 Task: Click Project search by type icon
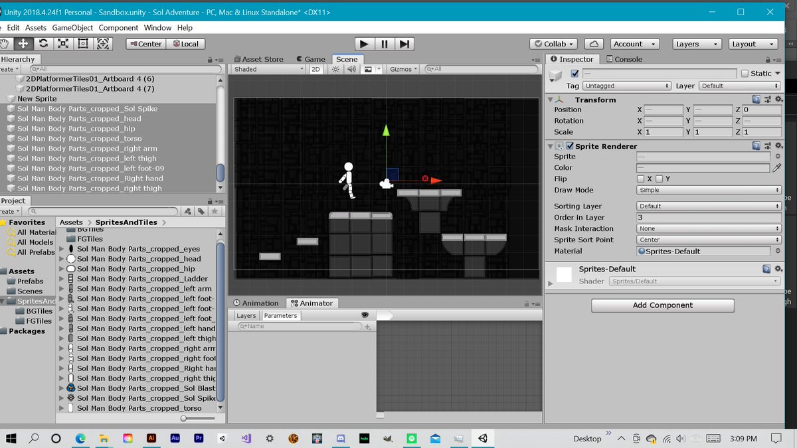pyautogui.click(x=189, y=211)
